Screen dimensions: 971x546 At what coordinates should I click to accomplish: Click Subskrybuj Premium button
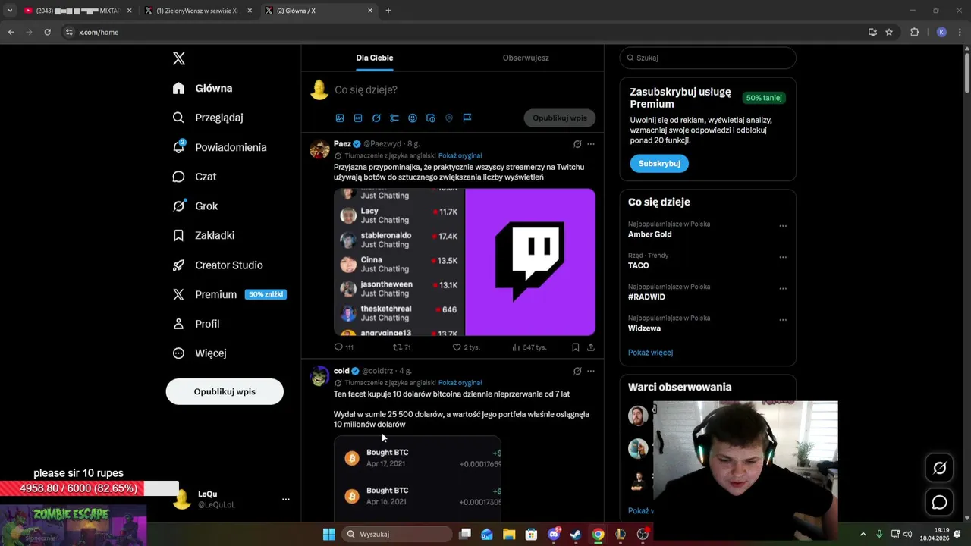tap(659, 163)
